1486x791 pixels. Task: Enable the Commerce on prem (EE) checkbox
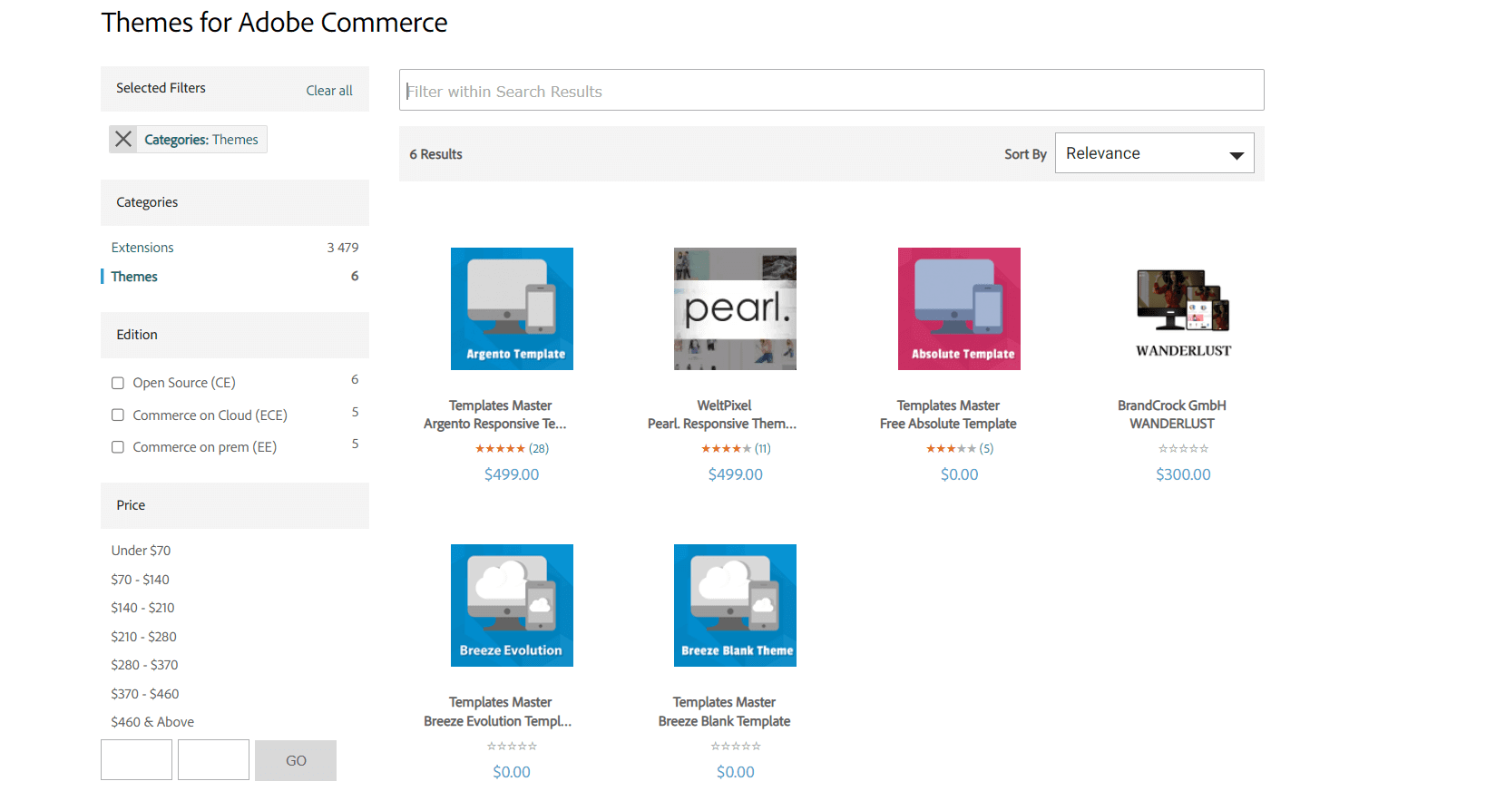coord(118,446)
